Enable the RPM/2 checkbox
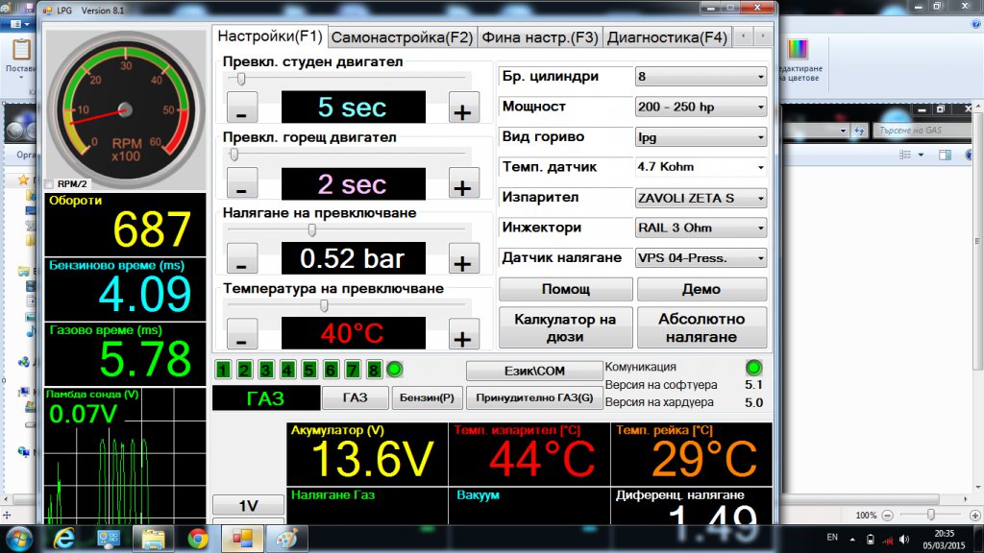This screenshot has height=553, width=984. coord(51,183)
